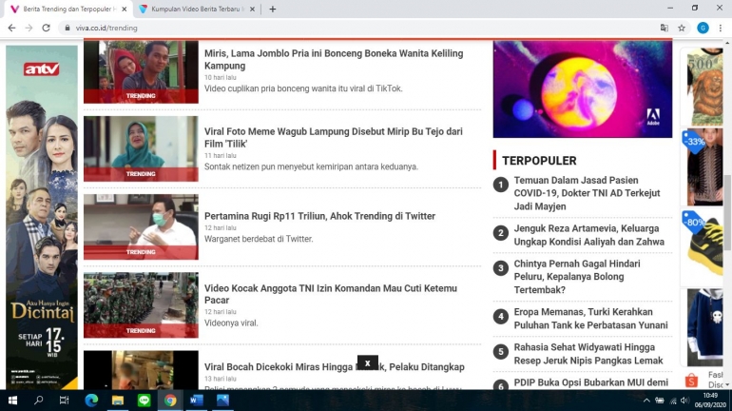Screen dimensions: 732x411
Task: Launch Microsoft Edge from the taskbar
Action: tap(91, 401)
